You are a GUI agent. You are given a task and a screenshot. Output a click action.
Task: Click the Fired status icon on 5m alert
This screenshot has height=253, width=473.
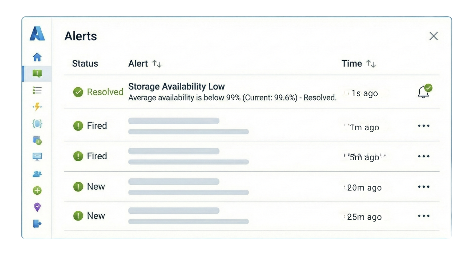point(78,156)
